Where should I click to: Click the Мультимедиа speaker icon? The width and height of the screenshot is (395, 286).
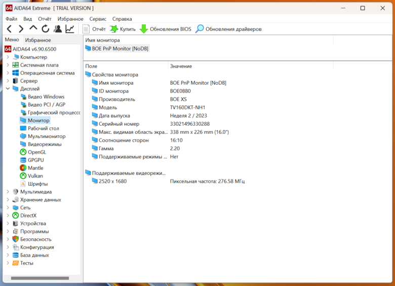(x=15, y=192)
